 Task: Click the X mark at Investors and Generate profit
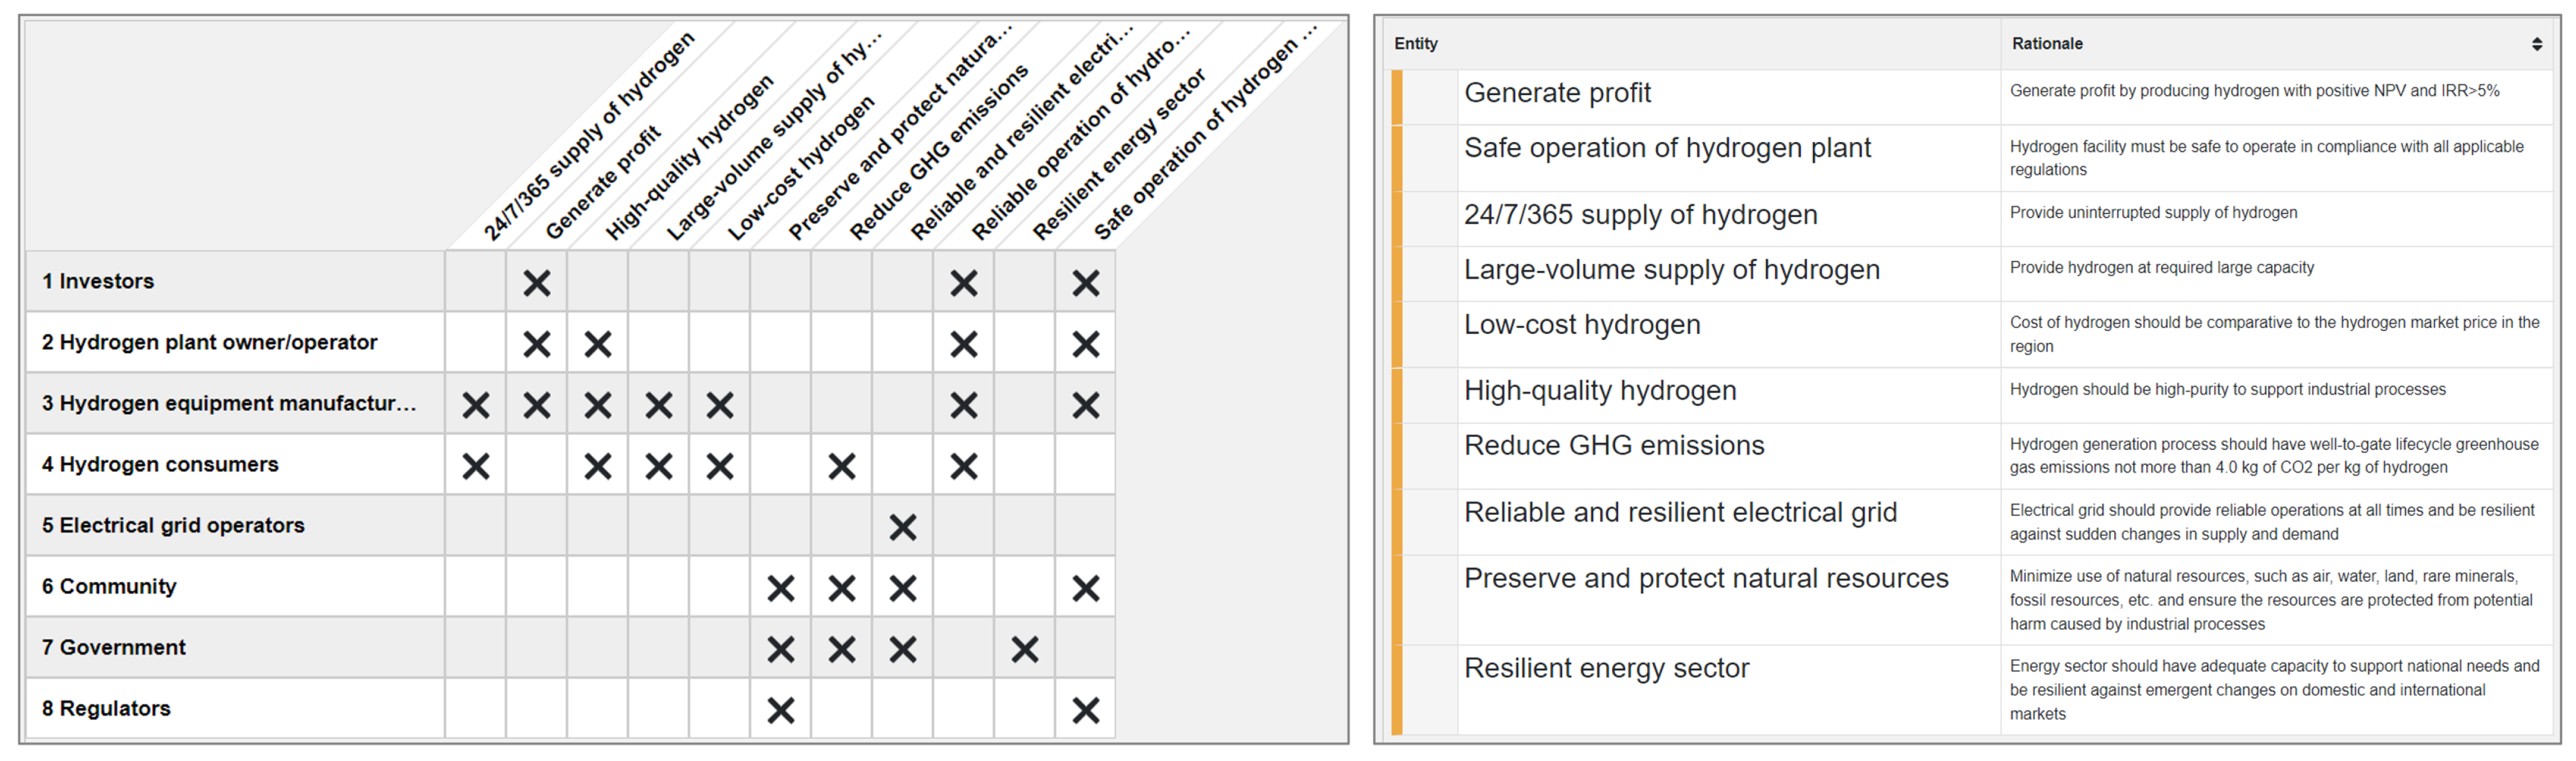[x=537, y=283]
